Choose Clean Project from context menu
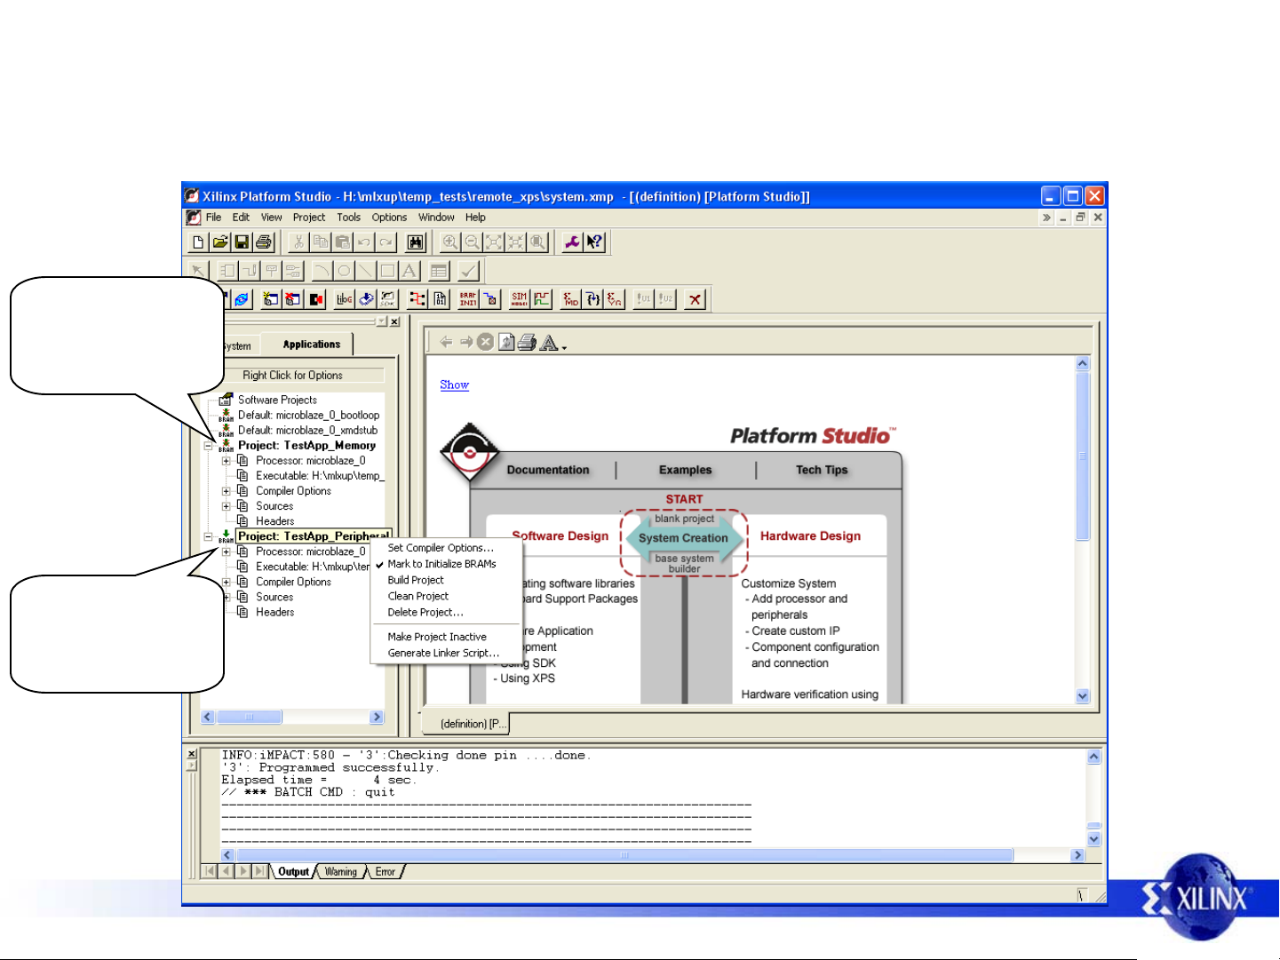The image size is (1280, 960). [x=441, y=596]
